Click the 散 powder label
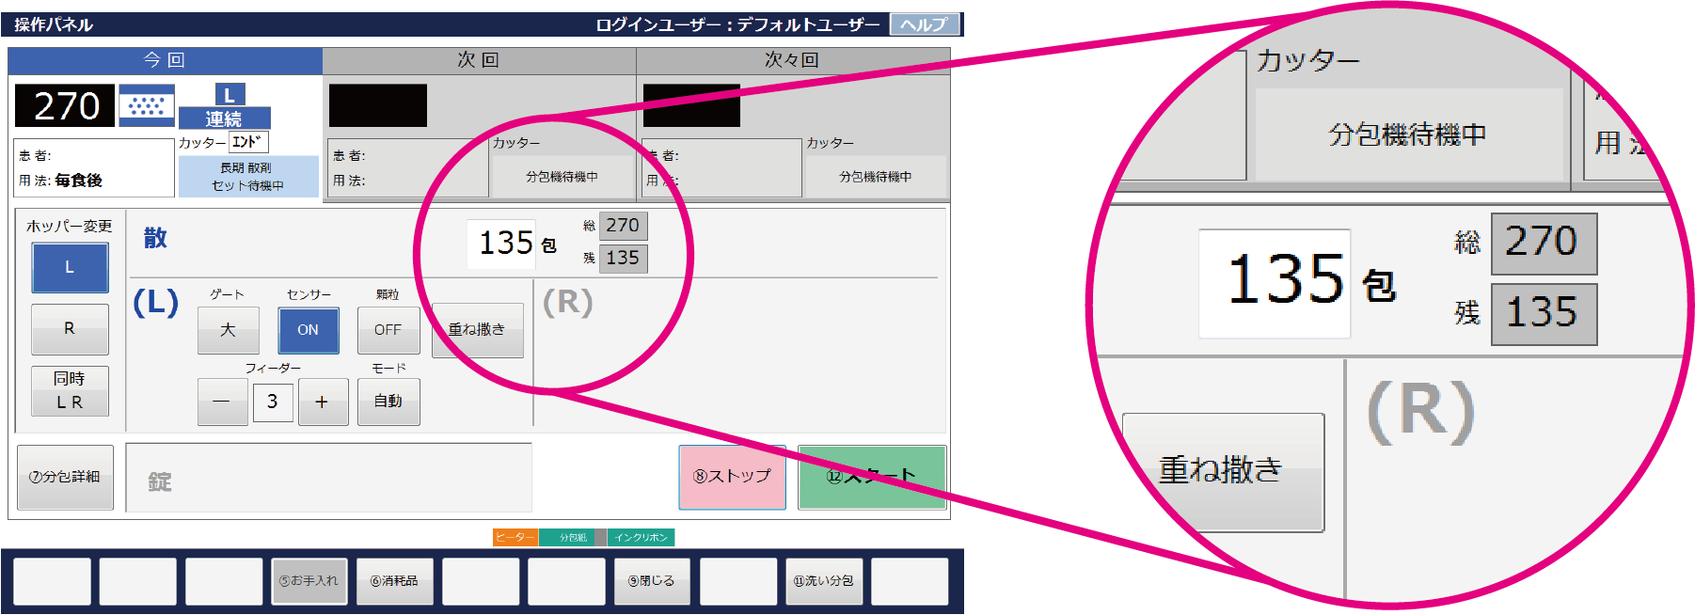Screen dimensions: 1695x615 pos(155,238)
